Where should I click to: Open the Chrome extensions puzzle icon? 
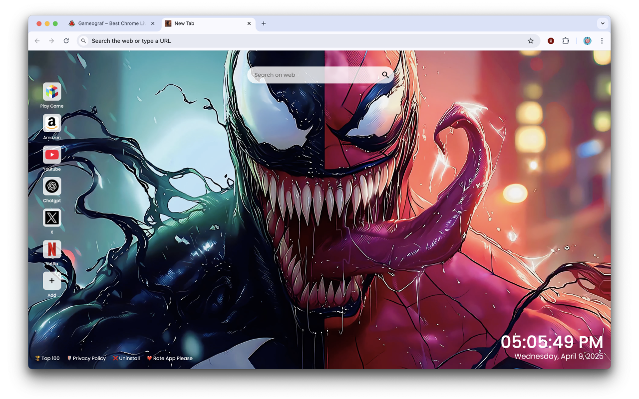click(x=566, y=40)
